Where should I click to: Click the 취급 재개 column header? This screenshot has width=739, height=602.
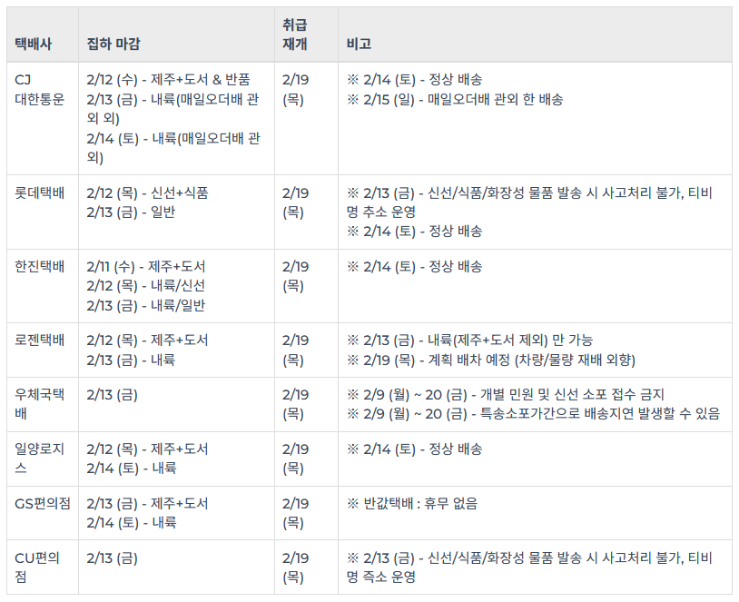pyautogui.click(x=295, y=35)
